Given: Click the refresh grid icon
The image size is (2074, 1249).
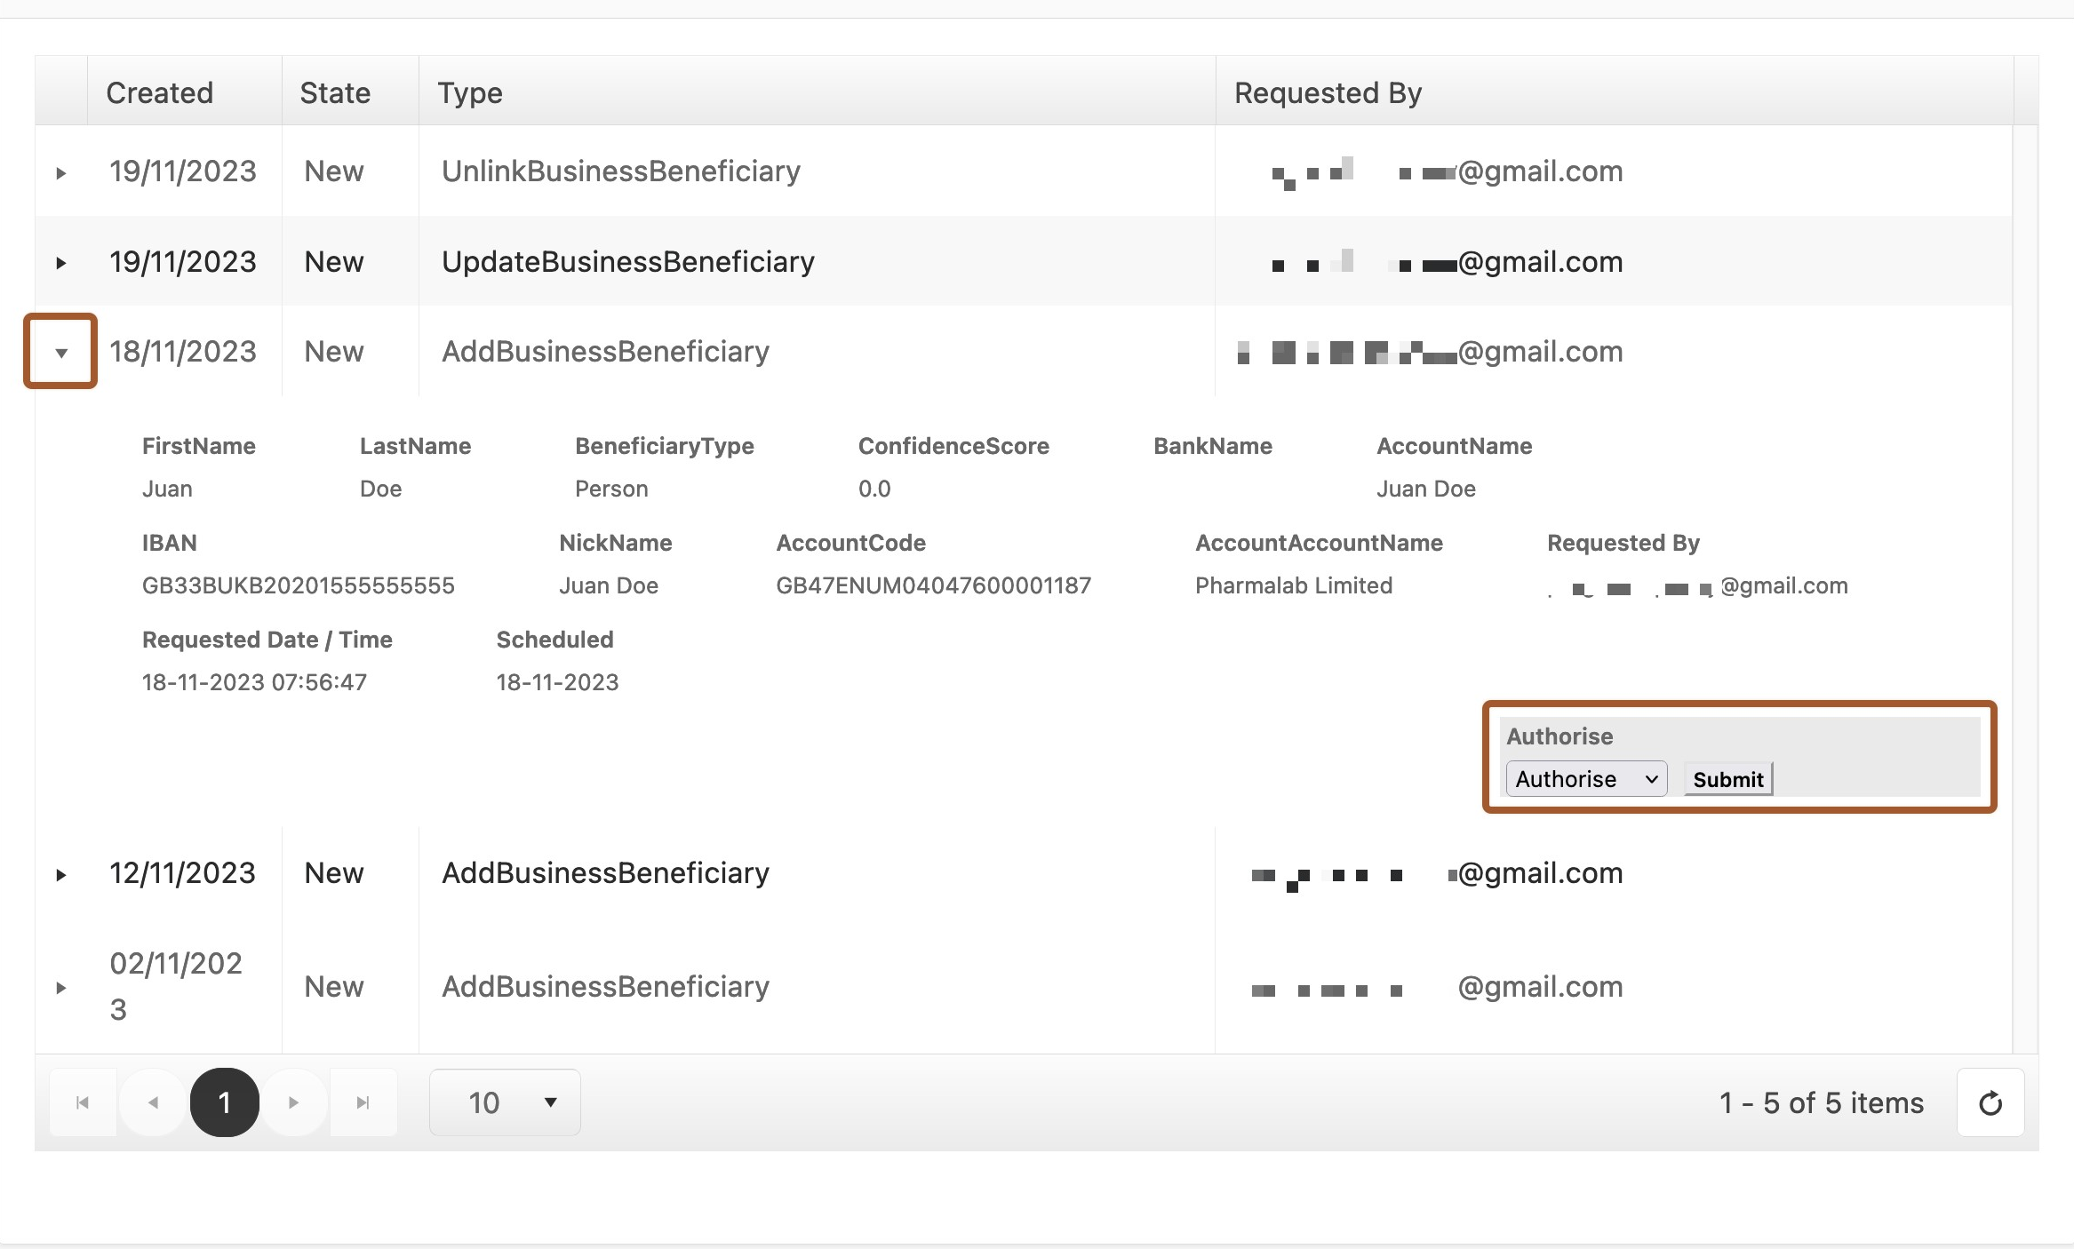Looking at the screenshot, I should pyautogui.click(x=1990, y=1102).
